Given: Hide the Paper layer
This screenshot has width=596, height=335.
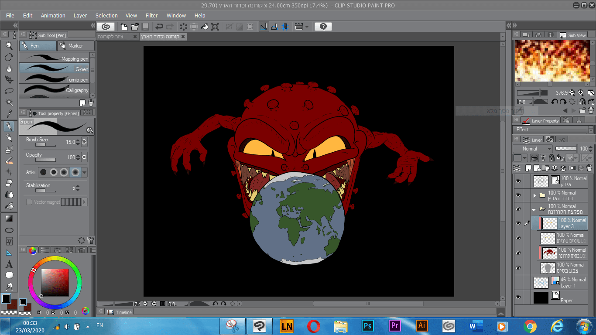Looking at the screenshot, I should point(518,297).
